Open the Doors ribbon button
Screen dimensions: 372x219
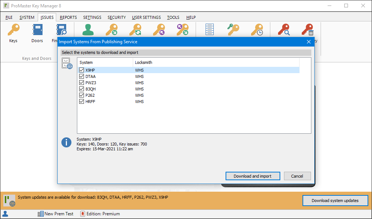click(37, 33)
